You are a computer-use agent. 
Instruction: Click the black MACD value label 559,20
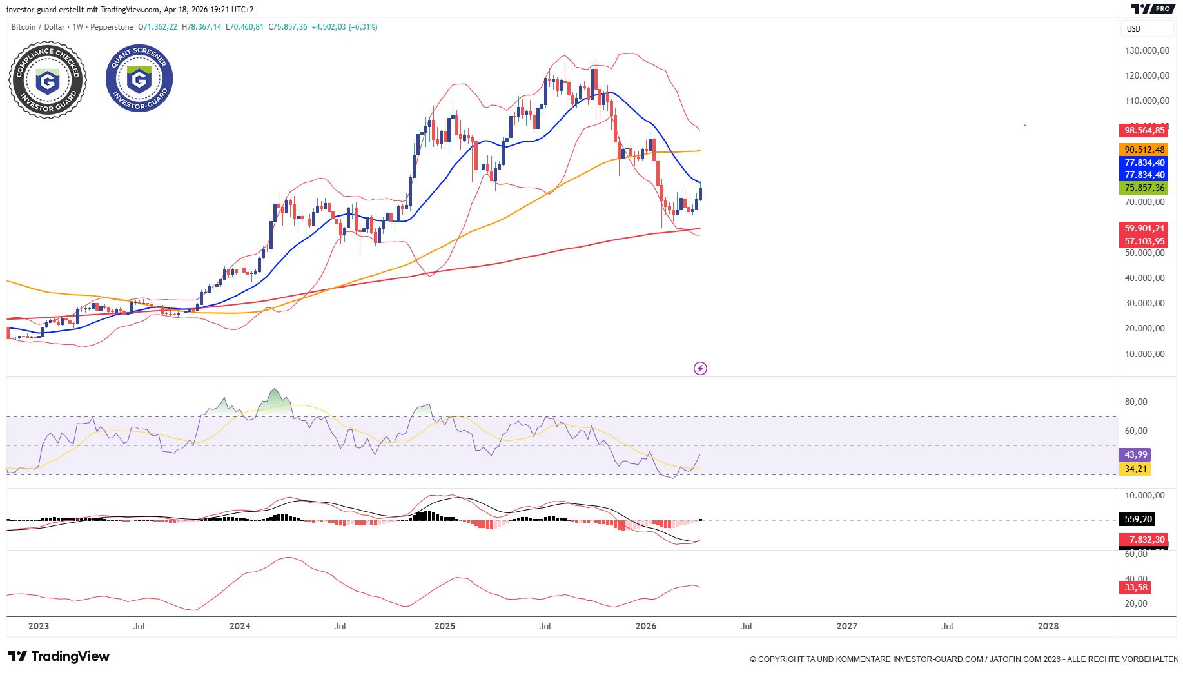tap(1138, 519)
